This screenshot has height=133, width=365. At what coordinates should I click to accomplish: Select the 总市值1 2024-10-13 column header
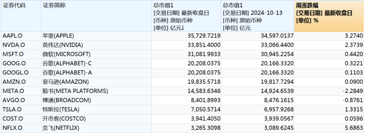(x=258, y=16)
